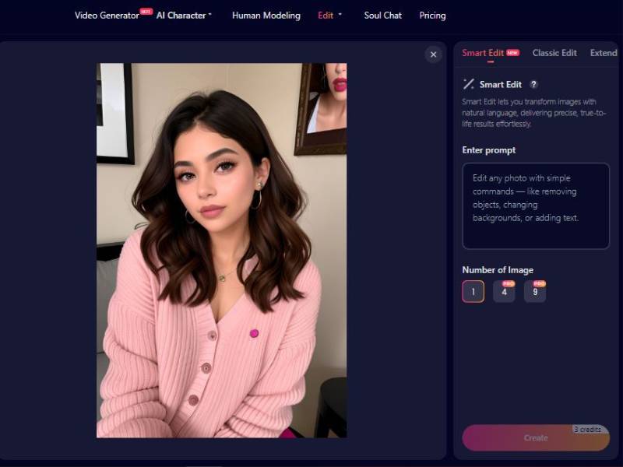Image resolution: width=623 pixels, height=467 pixels.
Task: Open Soul Chat
Action: click(382, 15)
